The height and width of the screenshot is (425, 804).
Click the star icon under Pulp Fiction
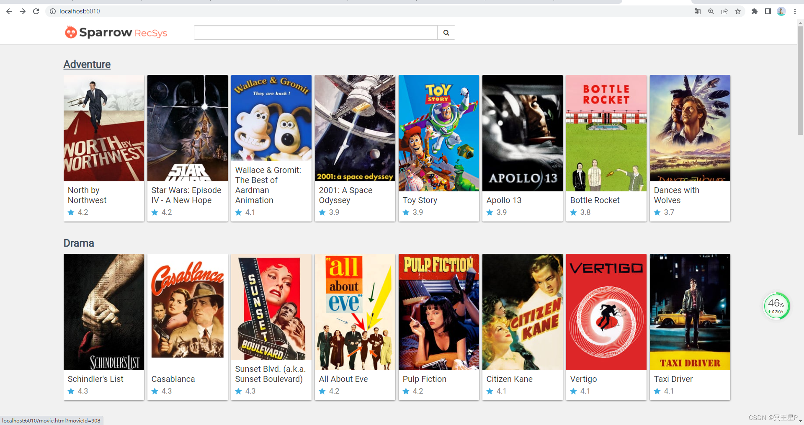point(406,391)
